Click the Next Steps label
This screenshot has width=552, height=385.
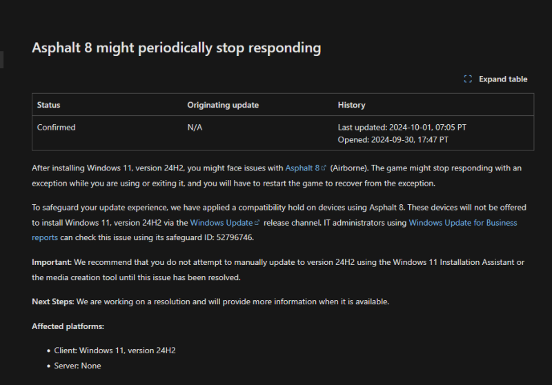click(x=53, y=302)
